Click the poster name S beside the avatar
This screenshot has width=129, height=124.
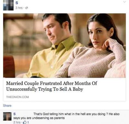(x=17, y=3)
